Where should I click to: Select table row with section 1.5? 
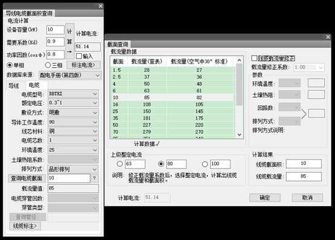pyautogui.click(x=173, y=70)
